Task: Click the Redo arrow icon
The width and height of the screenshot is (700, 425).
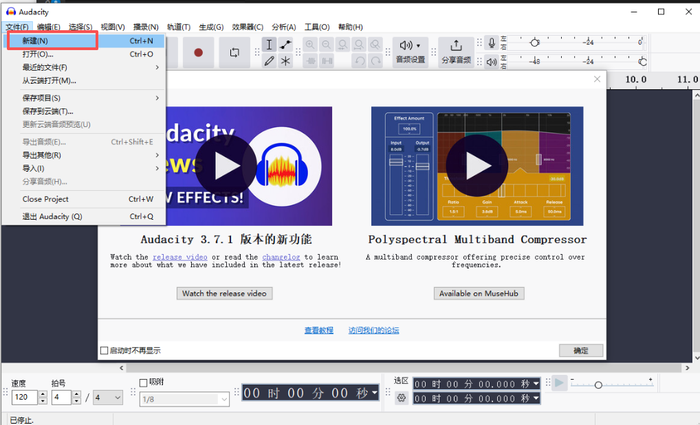Action: [376, 60]
